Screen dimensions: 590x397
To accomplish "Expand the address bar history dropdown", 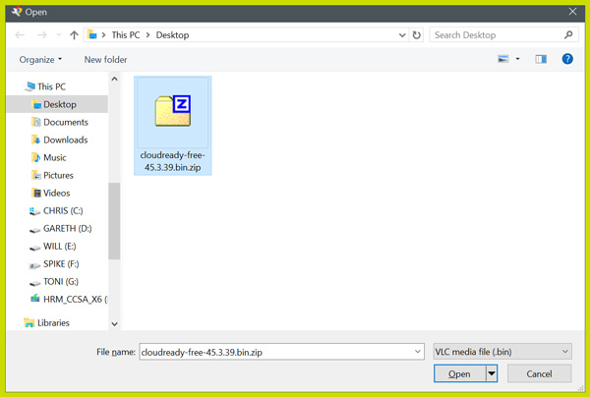I will coord(402,35).
